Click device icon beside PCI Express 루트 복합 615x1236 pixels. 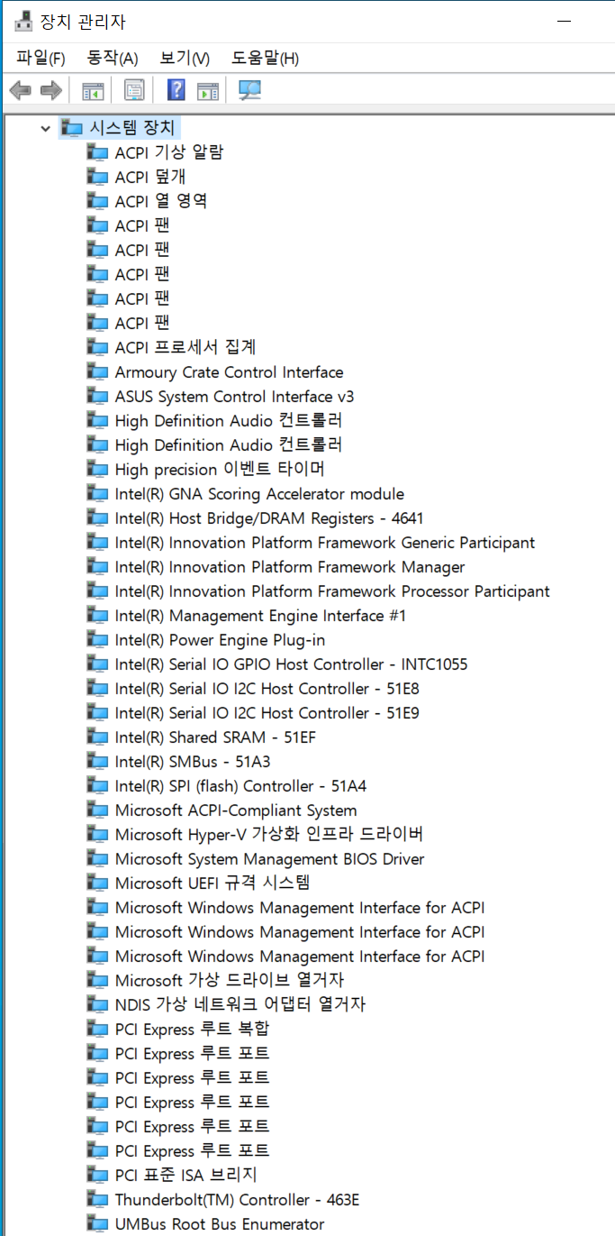pyautogui.click(x=97, y=1029)
